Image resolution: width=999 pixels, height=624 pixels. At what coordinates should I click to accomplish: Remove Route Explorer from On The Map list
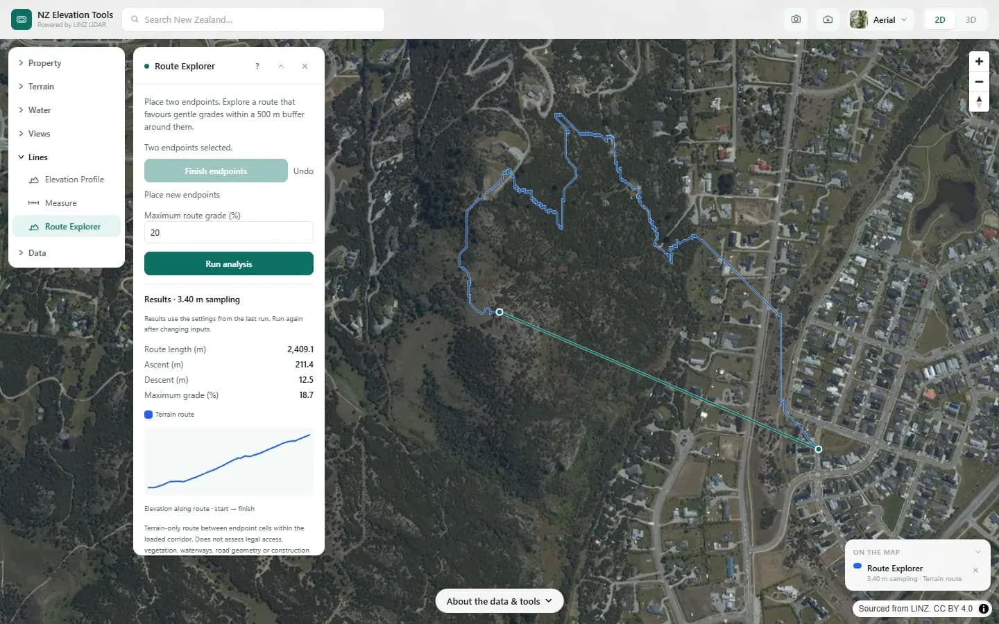pos(975,571)
